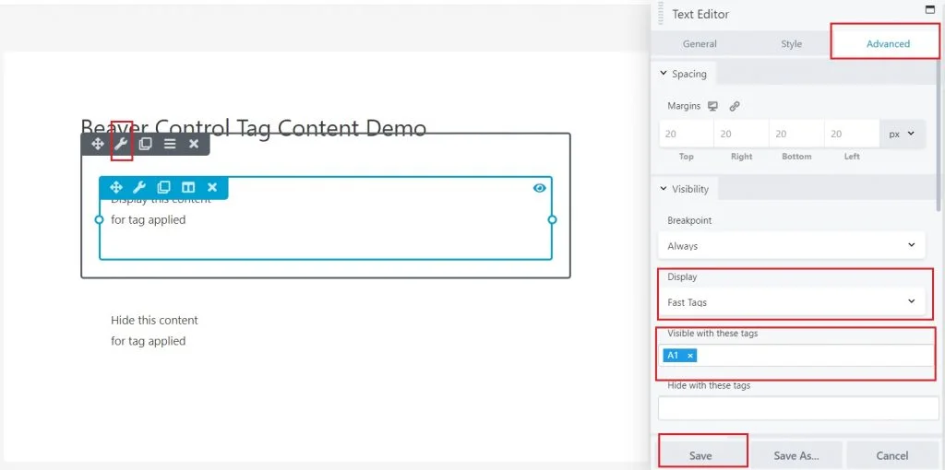This screenshot has width=945, height=470.
Task: Click the settings panel scrollbar
Action: pyautogui.click(x=940, y=135)
